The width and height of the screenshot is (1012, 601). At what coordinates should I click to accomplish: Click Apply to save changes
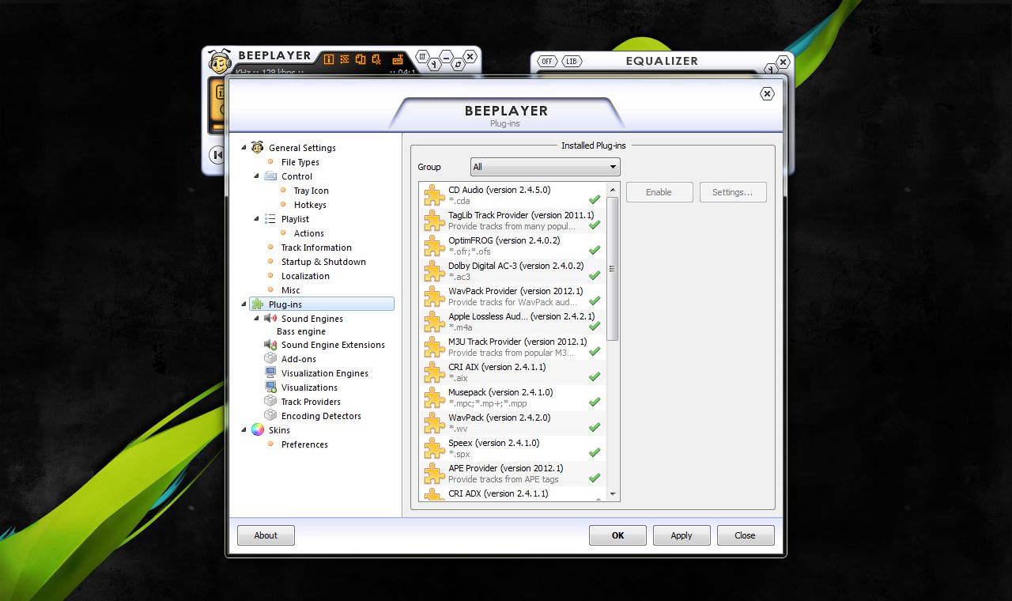682,535
